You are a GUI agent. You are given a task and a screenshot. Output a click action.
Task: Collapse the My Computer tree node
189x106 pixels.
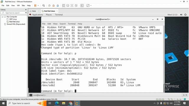click(x=2, y=17)
